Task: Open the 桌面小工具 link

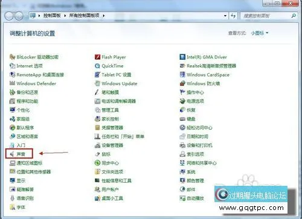Action: tap(112, 198)
